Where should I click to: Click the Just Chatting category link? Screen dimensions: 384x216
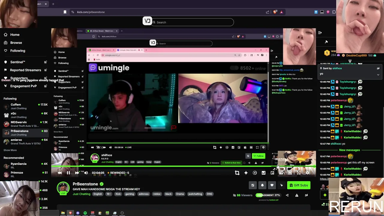pos(81,194)
